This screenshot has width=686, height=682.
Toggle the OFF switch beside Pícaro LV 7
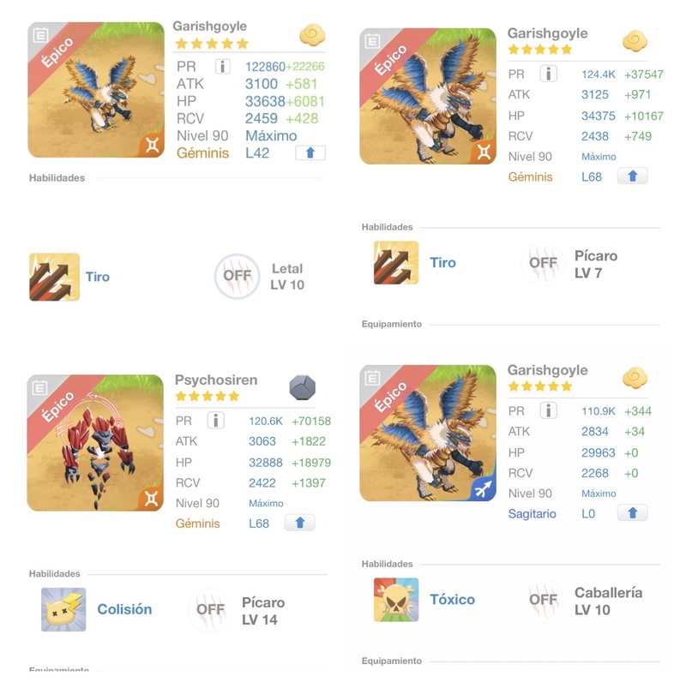pyautogui.click(x=543, y=263)
